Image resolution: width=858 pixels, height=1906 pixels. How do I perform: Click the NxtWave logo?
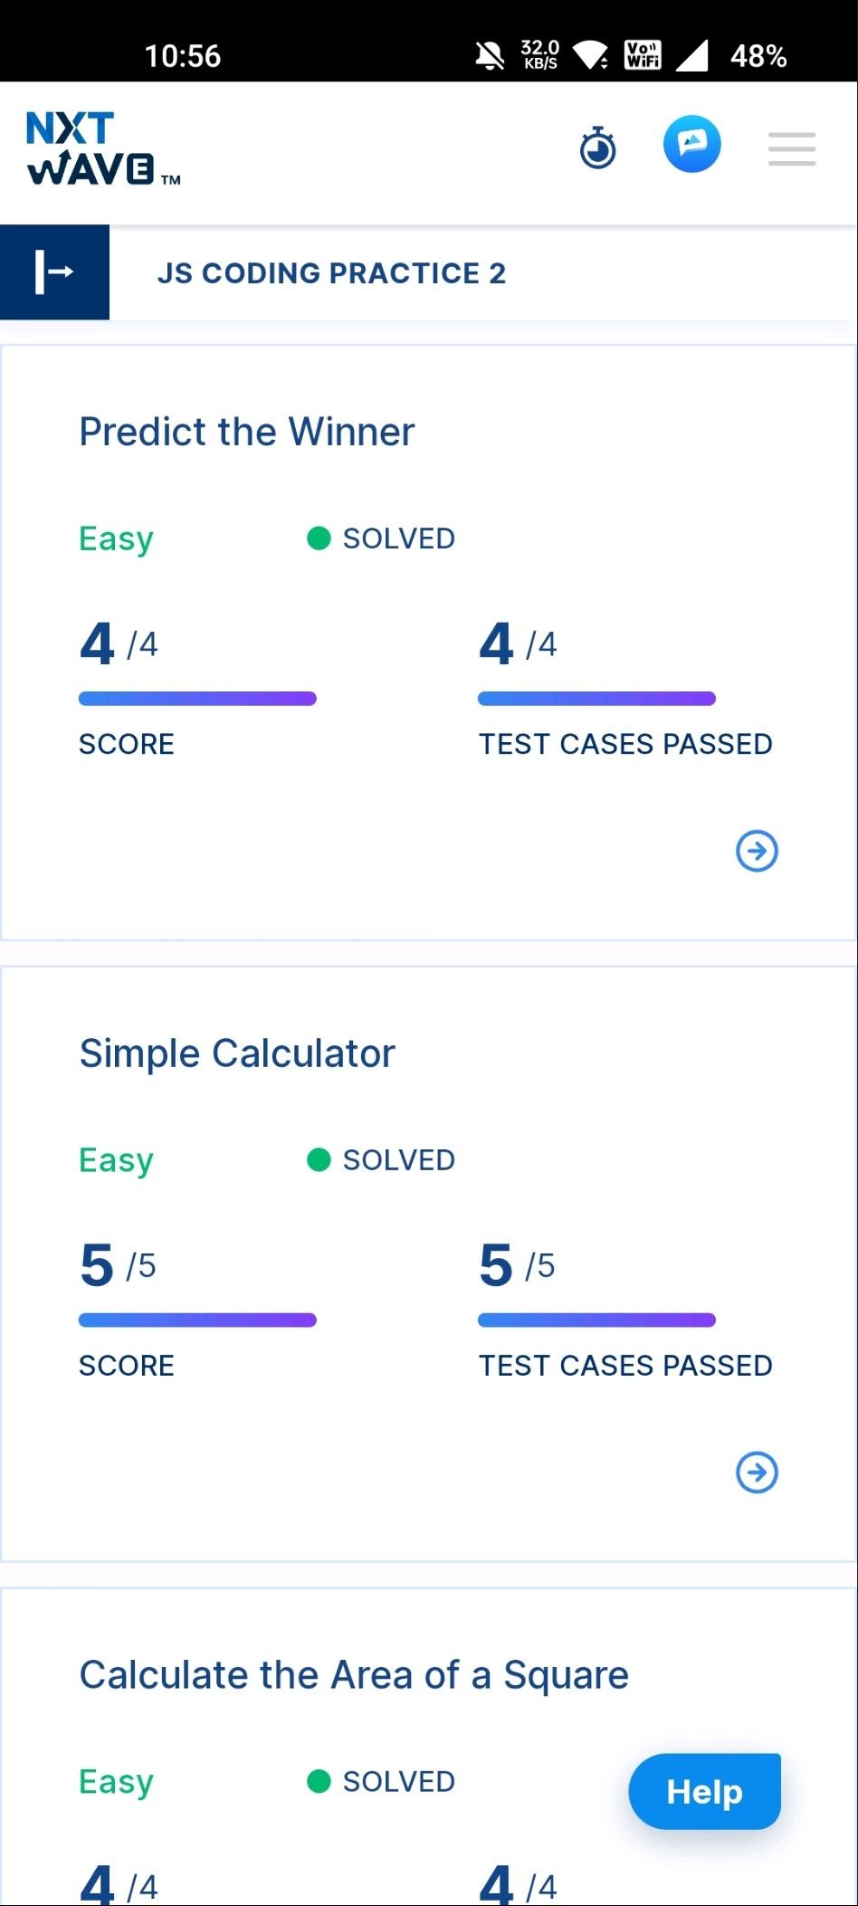tap(103, 148)
